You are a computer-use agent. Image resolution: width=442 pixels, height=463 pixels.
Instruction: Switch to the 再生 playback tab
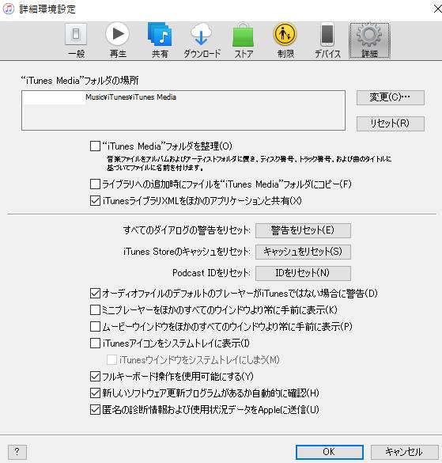point(118,40)
